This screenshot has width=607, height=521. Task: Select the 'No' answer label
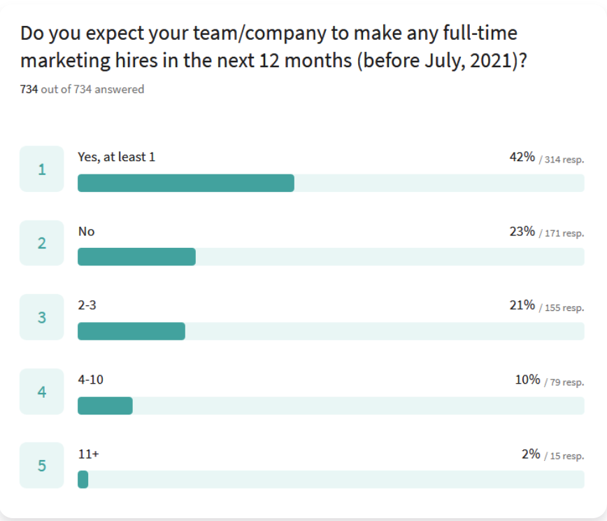(x=86, y=231)
